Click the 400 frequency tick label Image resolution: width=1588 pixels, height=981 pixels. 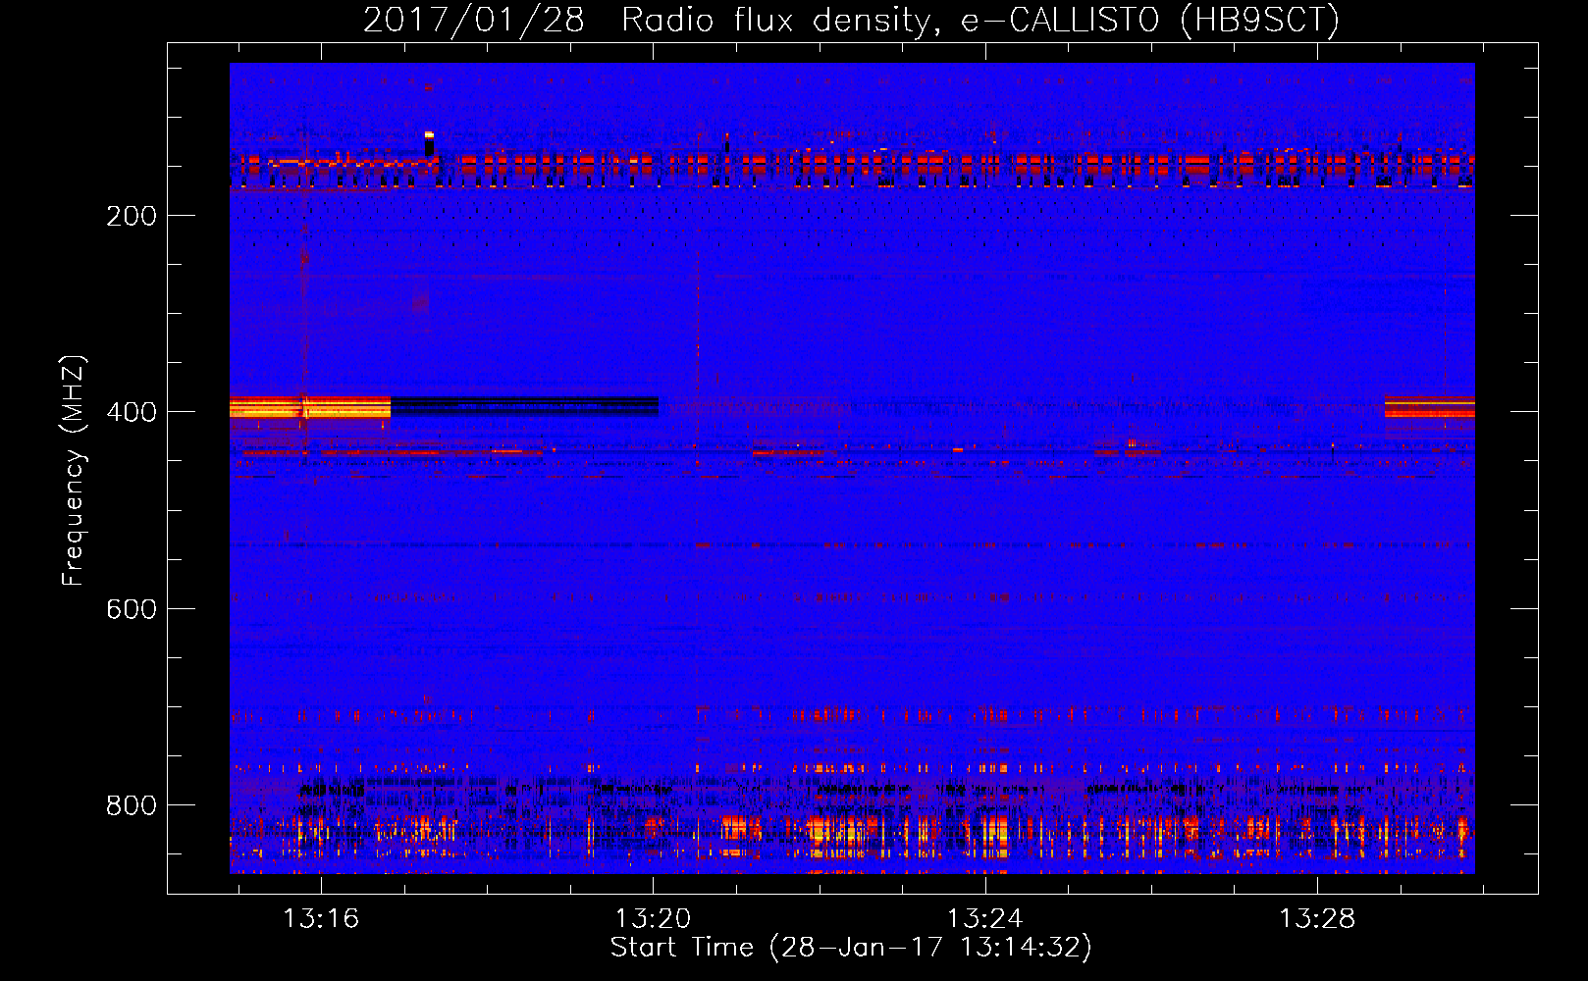(x=132, y=412)
